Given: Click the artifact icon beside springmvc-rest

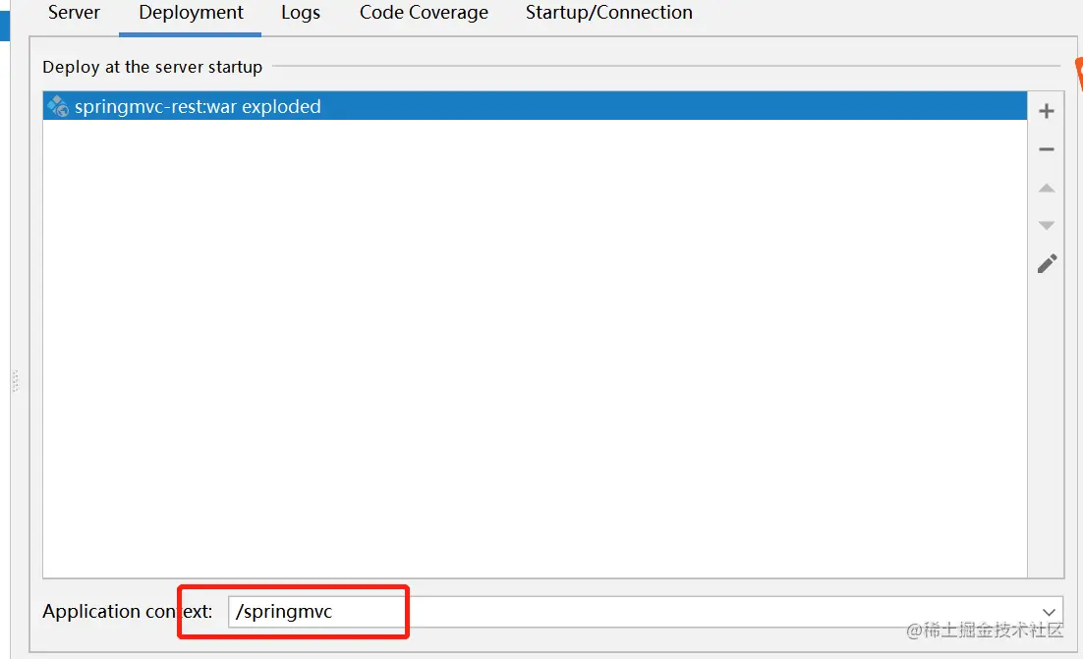Looking at the screenshot, I should click(x=58, y=106).
